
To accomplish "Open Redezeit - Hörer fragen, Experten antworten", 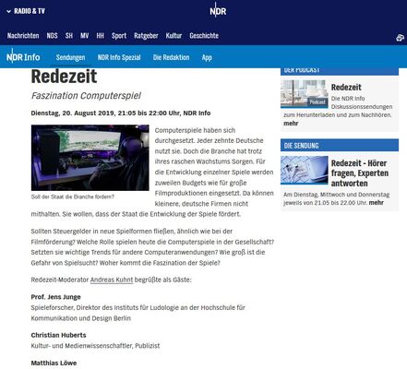I will pyautogui.click(x=359, y=173).
